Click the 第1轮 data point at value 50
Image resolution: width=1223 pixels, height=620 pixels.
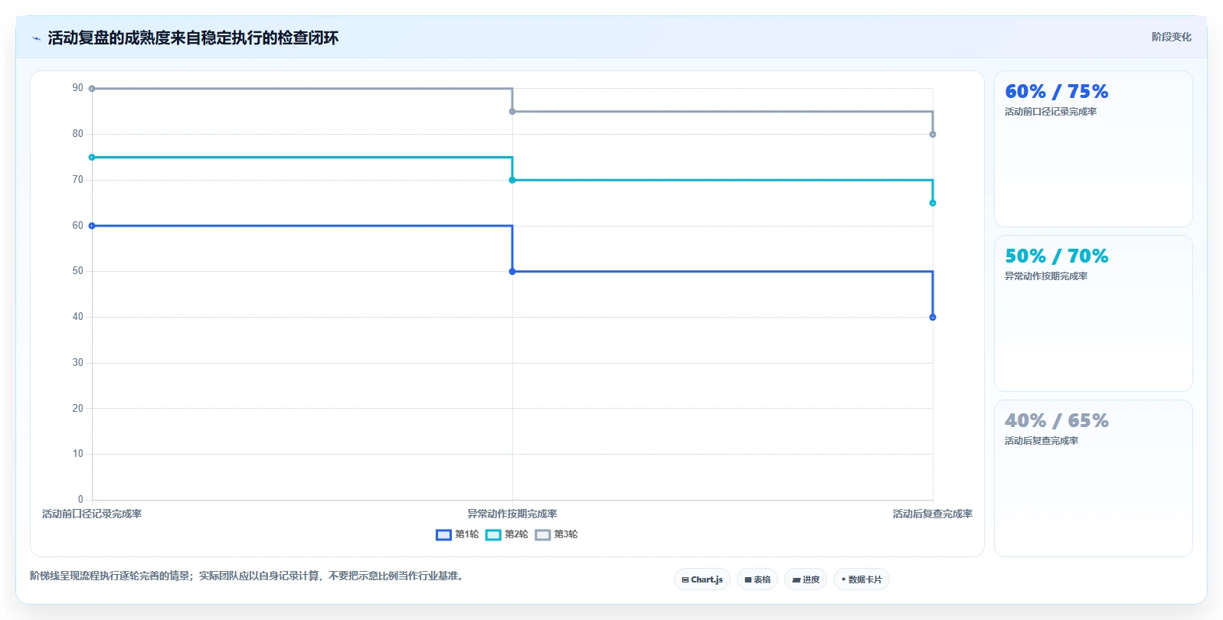tap(512, 272)
